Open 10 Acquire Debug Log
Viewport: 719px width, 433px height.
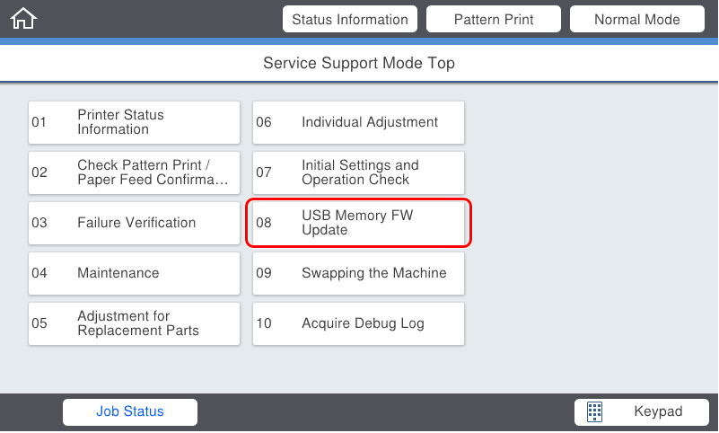pos(358,323)
